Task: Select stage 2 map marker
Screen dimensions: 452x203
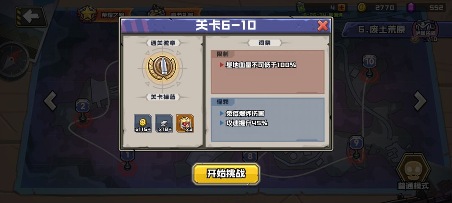Action: [x=83, y=111]
